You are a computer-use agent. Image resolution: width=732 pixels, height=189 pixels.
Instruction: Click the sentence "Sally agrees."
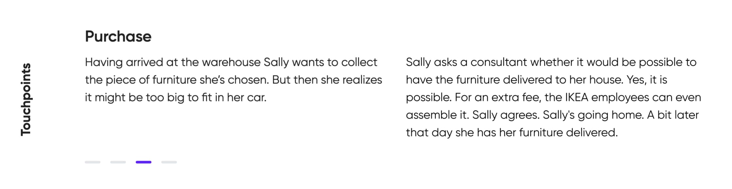click(x=506, y=115)
